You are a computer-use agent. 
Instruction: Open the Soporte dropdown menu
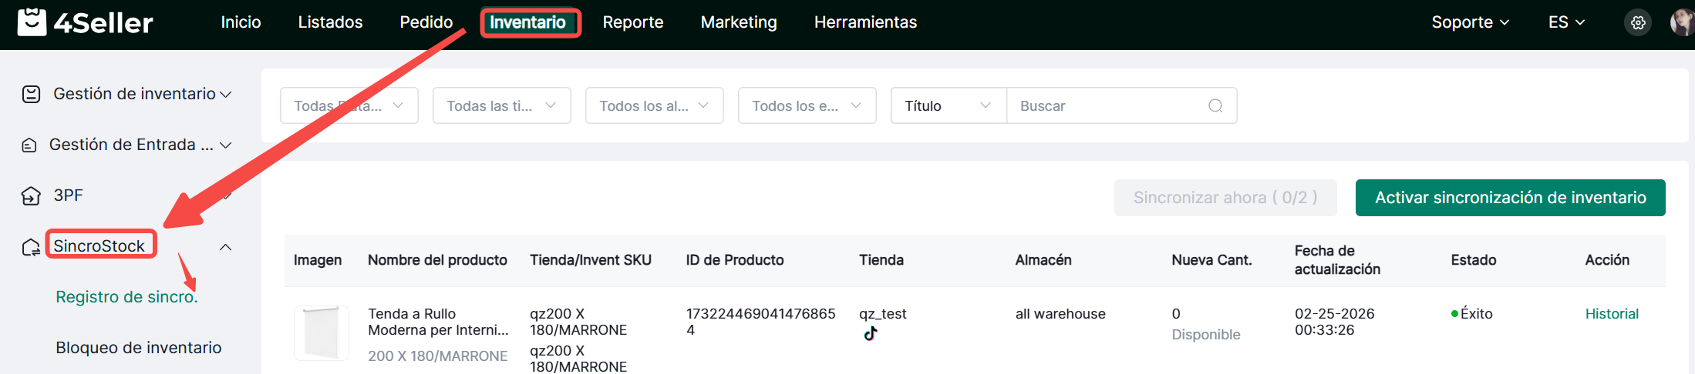(x=1470, y=22)
